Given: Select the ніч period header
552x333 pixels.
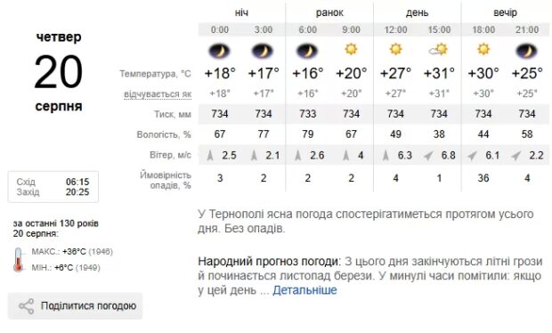Looking at the screenshot, I should click(241, 12).
